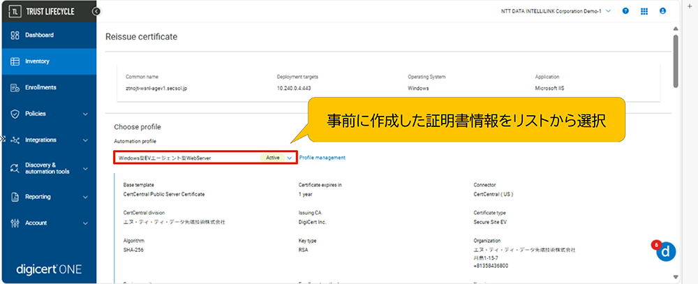Viewport: 698px width, 284px height.
Task: Open the apps grid icon
Action: pos(644,11)
